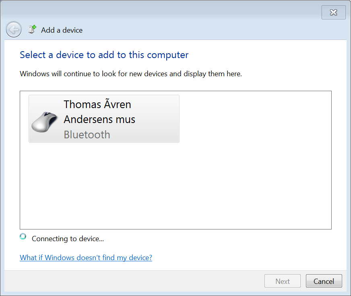Click the empty footer area left of Next
The height and width of the screenshot is (296, 351).
(x=133, y=281)
